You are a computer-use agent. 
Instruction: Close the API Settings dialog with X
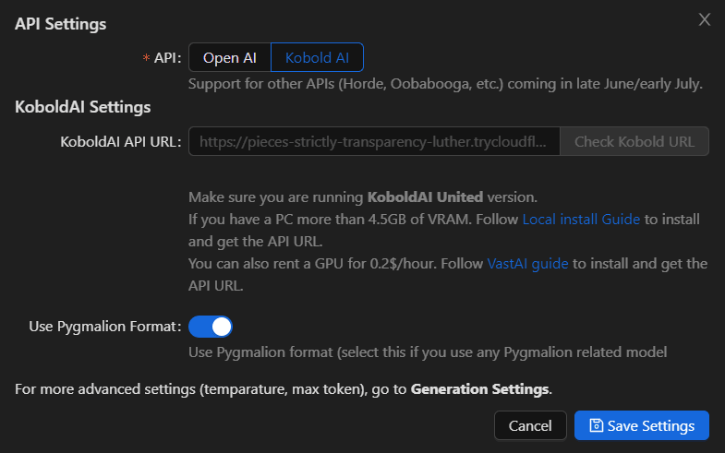click(x=704, y=19)
